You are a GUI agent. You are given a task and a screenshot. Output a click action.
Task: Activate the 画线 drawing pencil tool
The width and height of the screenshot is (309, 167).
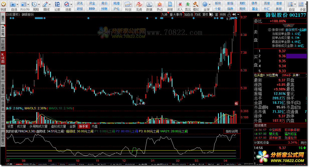(x=45, y=4)
